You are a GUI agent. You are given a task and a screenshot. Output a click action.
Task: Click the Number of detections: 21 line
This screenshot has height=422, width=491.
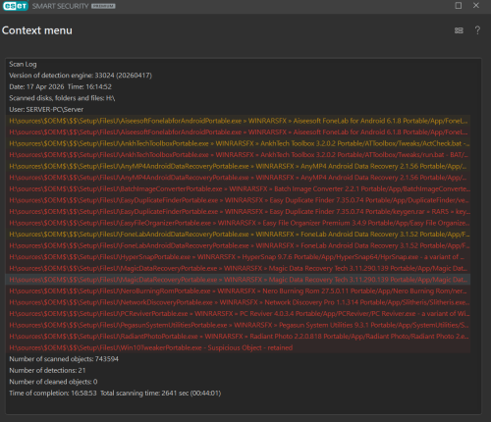coord(47,370)
